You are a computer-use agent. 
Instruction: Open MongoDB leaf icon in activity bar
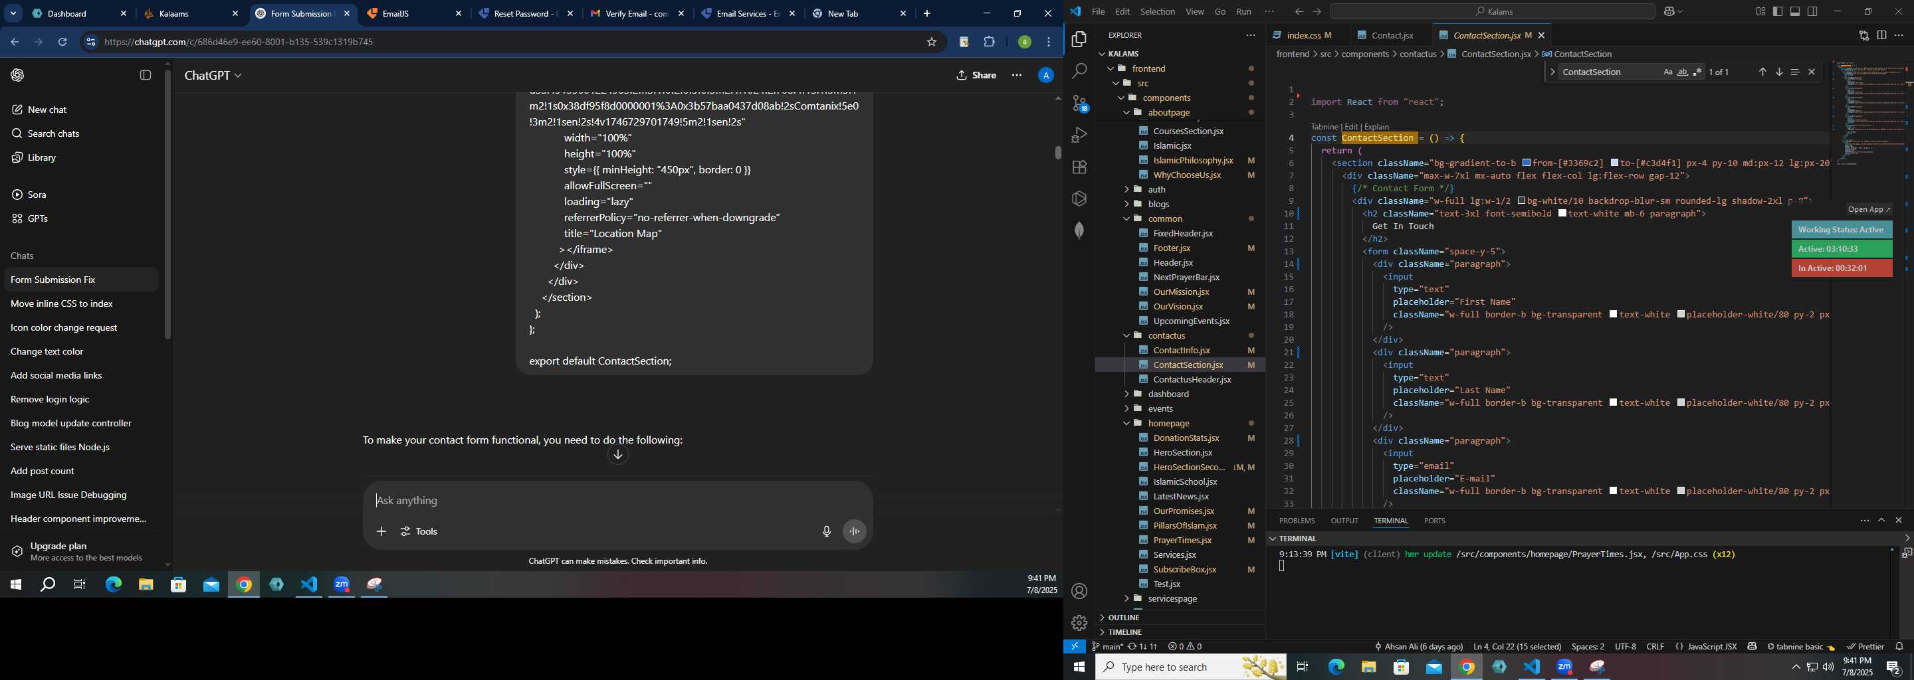pyautogui.click(x=1079, y=231)
